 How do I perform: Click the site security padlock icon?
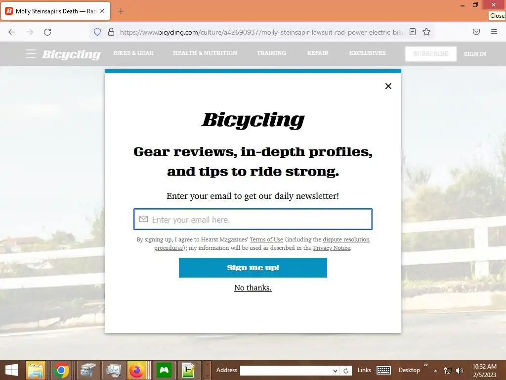point(111,32)
